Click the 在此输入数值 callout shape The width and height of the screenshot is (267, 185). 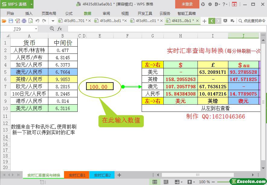pyautogui.click(x=121, y=121)
